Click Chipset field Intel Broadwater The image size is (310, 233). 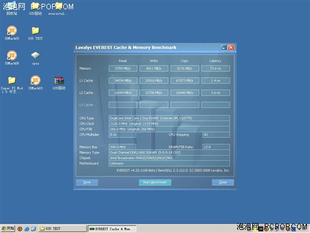point(169,158)
